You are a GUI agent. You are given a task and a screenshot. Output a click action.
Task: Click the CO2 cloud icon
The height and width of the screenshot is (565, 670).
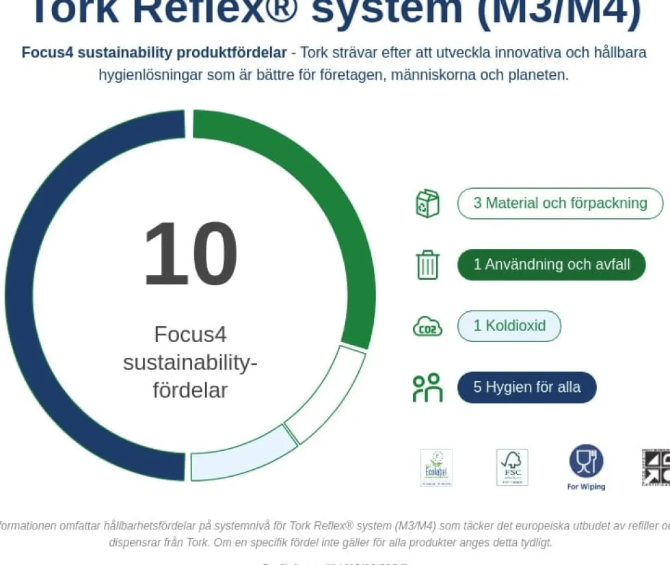[427, 326]
